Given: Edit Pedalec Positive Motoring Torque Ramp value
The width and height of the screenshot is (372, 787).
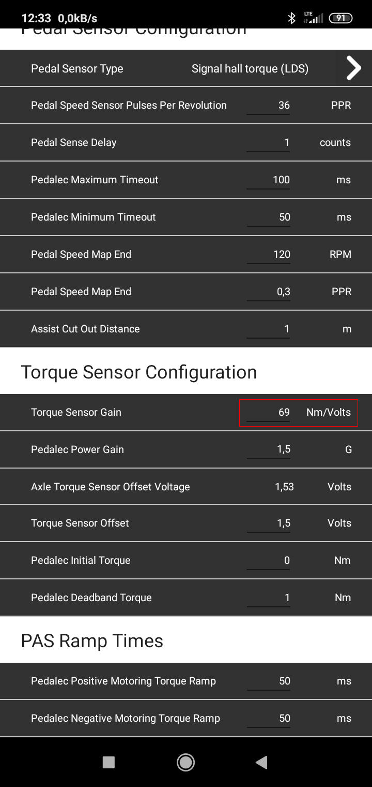Looking at the screenshot, I should [x=268, y=681].
